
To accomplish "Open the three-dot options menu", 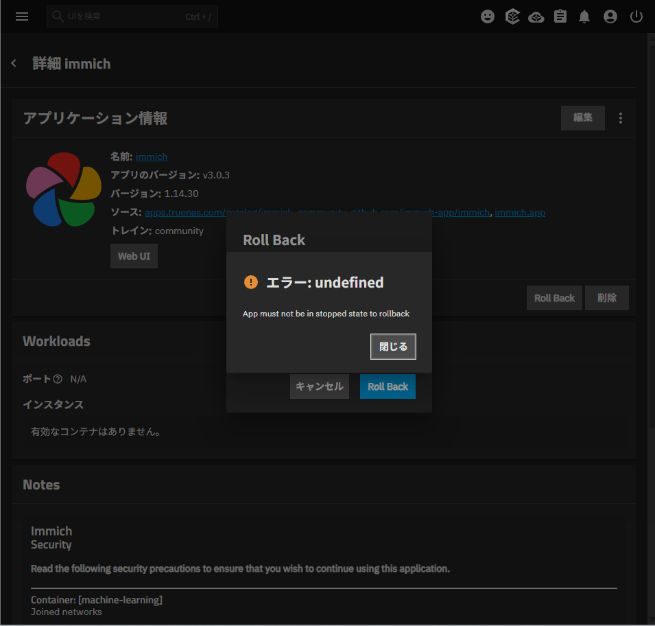I will coord(620,118).
